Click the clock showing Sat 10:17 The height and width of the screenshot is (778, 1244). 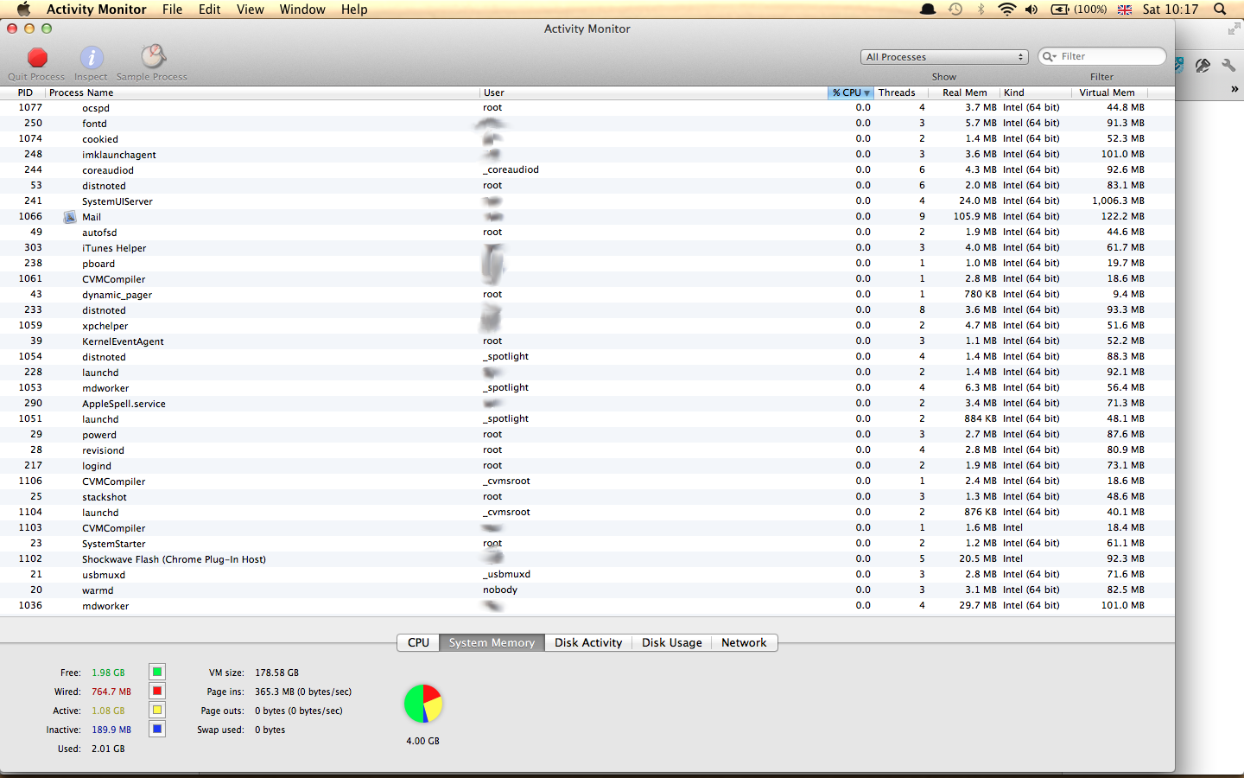1171,9
